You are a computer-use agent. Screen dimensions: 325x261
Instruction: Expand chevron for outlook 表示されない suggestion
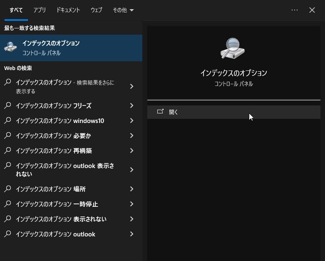[x=131, y=170]
